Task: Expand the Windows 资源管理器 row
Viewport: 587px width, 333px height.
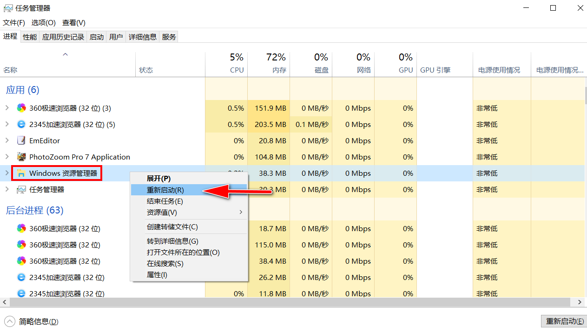Action: 7,173
